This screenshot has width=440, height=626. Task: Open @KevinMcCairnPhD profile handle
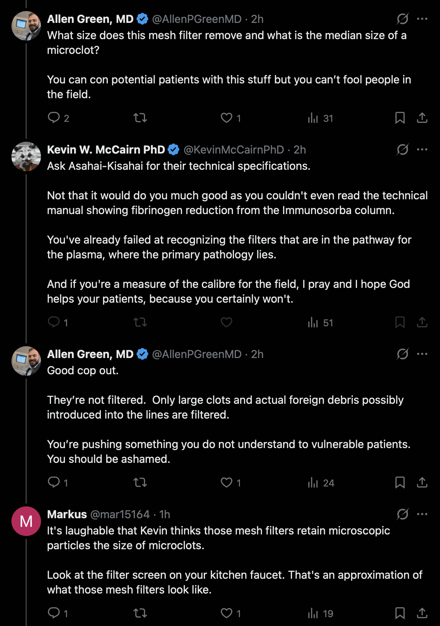[x=234, y=149]
